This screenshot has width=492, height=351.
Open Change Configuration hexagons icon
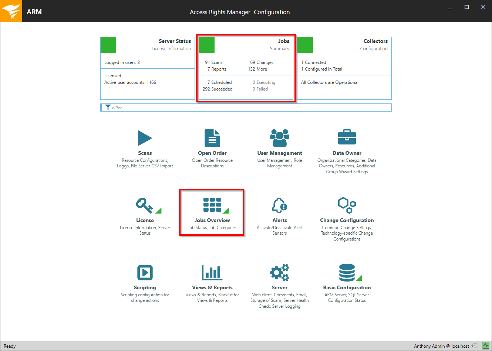pos(347,205)
